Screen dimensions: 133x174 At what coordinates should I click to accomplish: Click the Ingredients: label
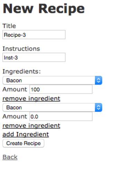(x=21, y=71)
